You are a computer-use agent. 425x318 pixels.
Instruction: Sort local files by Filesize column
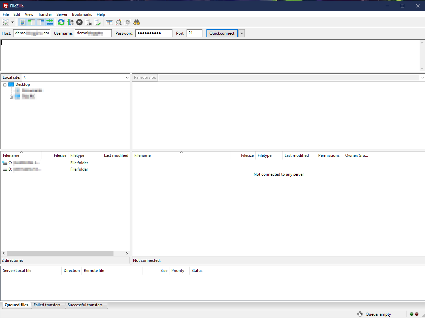point(55,155)
